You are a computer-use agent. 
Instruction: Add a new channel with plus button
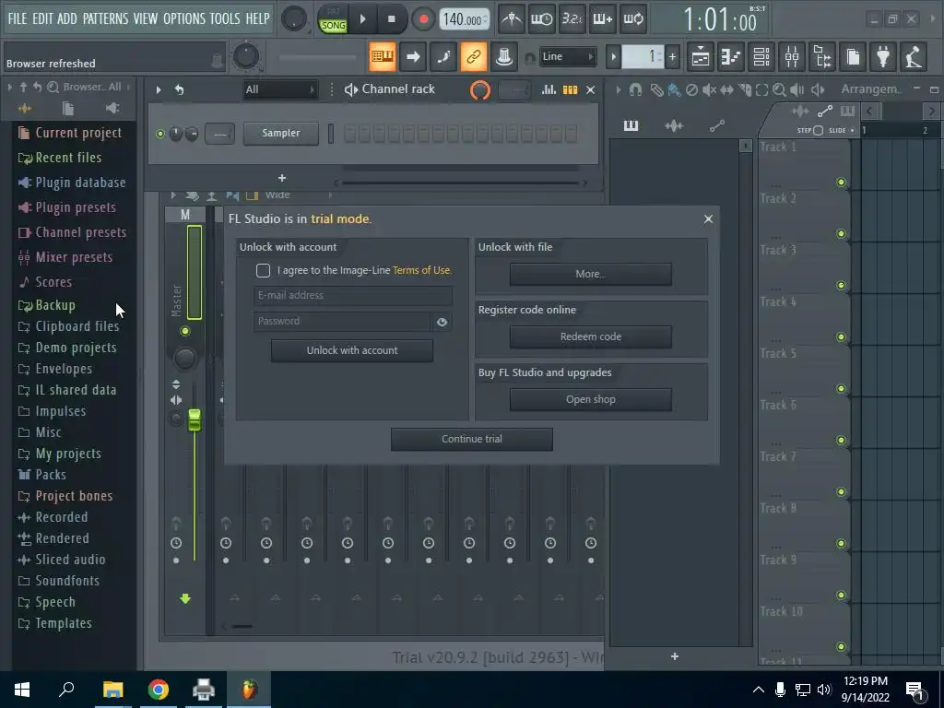tap(282, 178)
